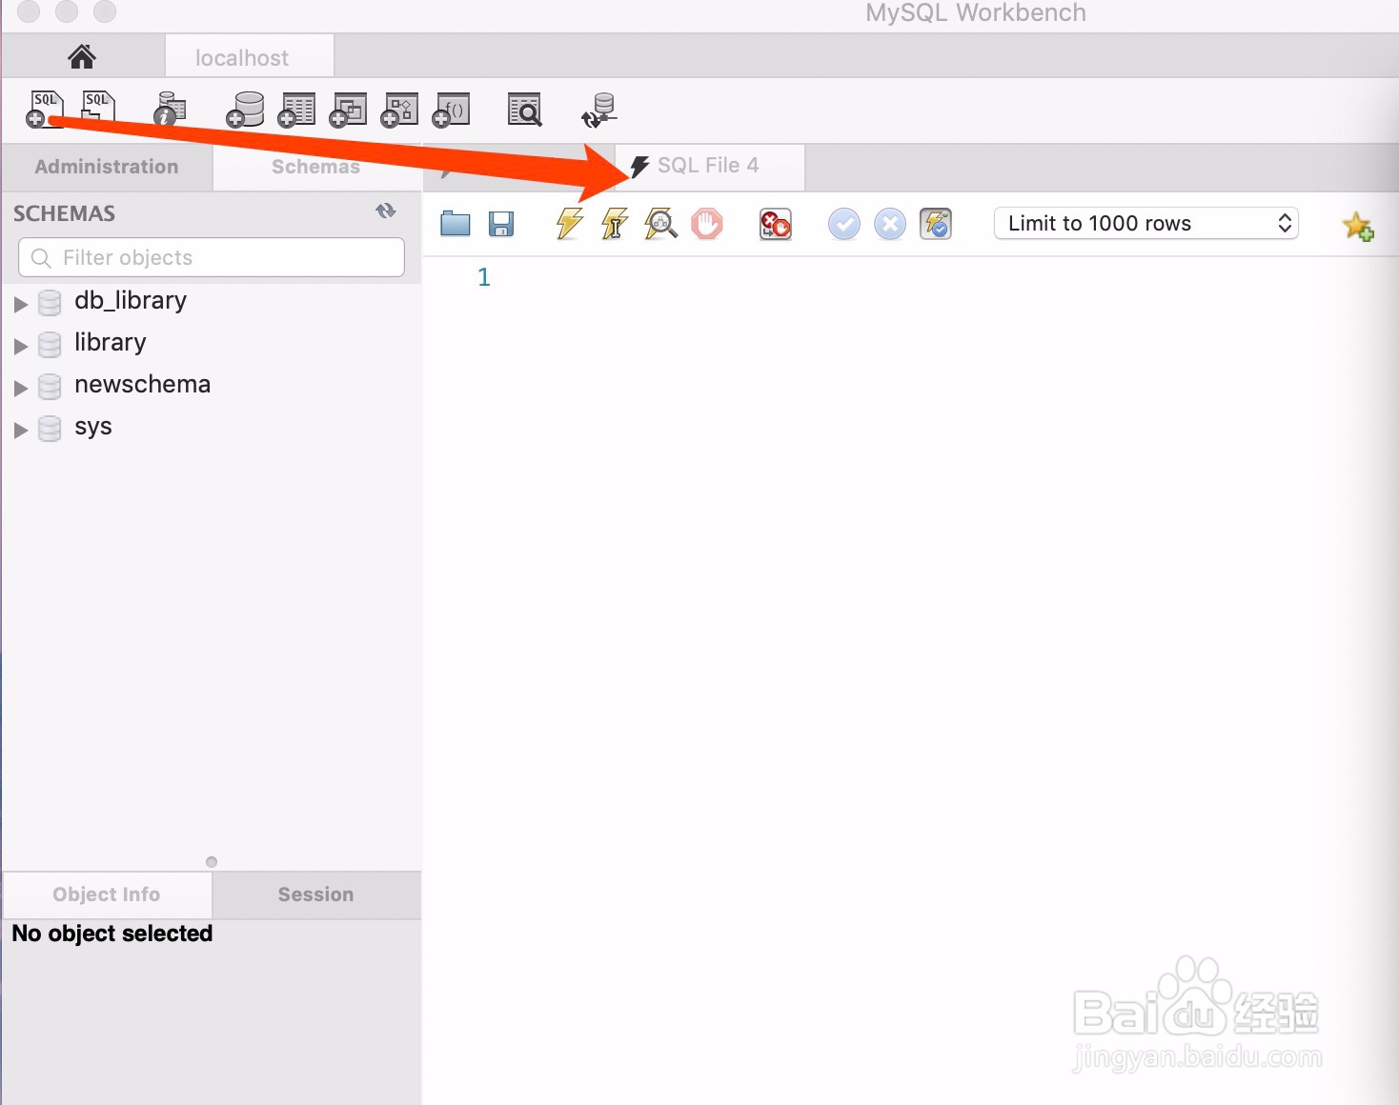1399x1105 pixels.
Task: Search table data icon
Action: coord(525,110)
